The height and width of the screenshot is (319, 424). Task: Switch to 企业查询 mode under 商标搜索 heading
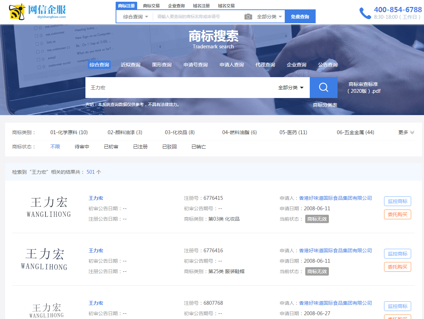(x=297, y=65)
